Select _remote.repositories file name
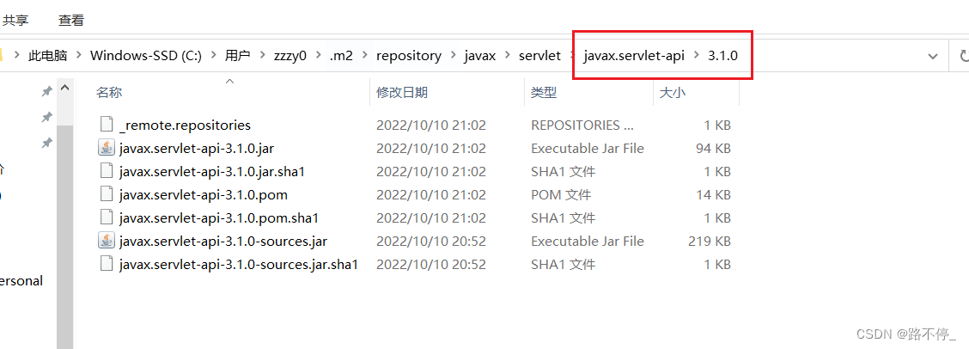Screen dimensions: 969x349 pos(185,125)
